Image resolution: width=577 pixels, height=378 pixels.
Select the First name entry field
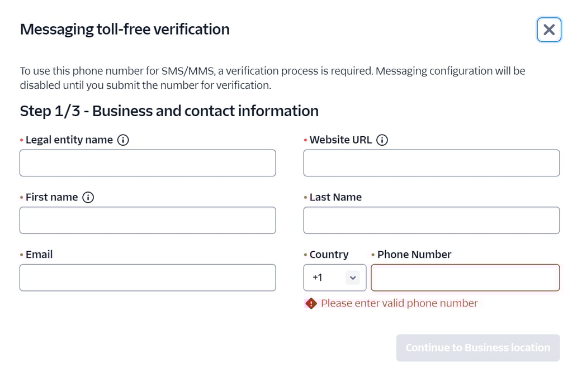pos(148,220)
